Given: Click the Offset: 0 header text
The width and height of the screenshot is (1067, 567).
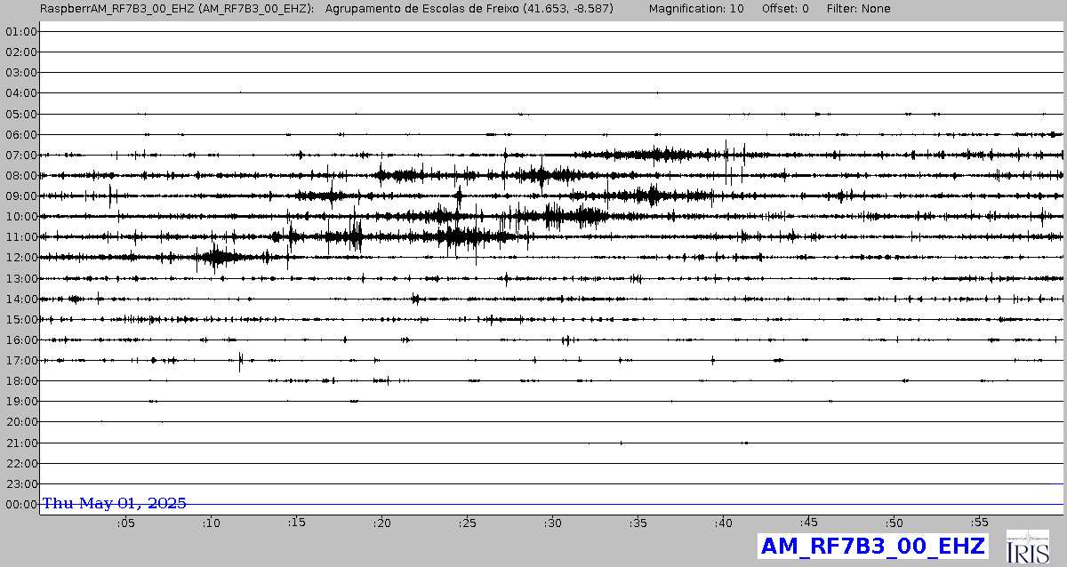Looking at the screenshot, I should click(x=785, y=9).
